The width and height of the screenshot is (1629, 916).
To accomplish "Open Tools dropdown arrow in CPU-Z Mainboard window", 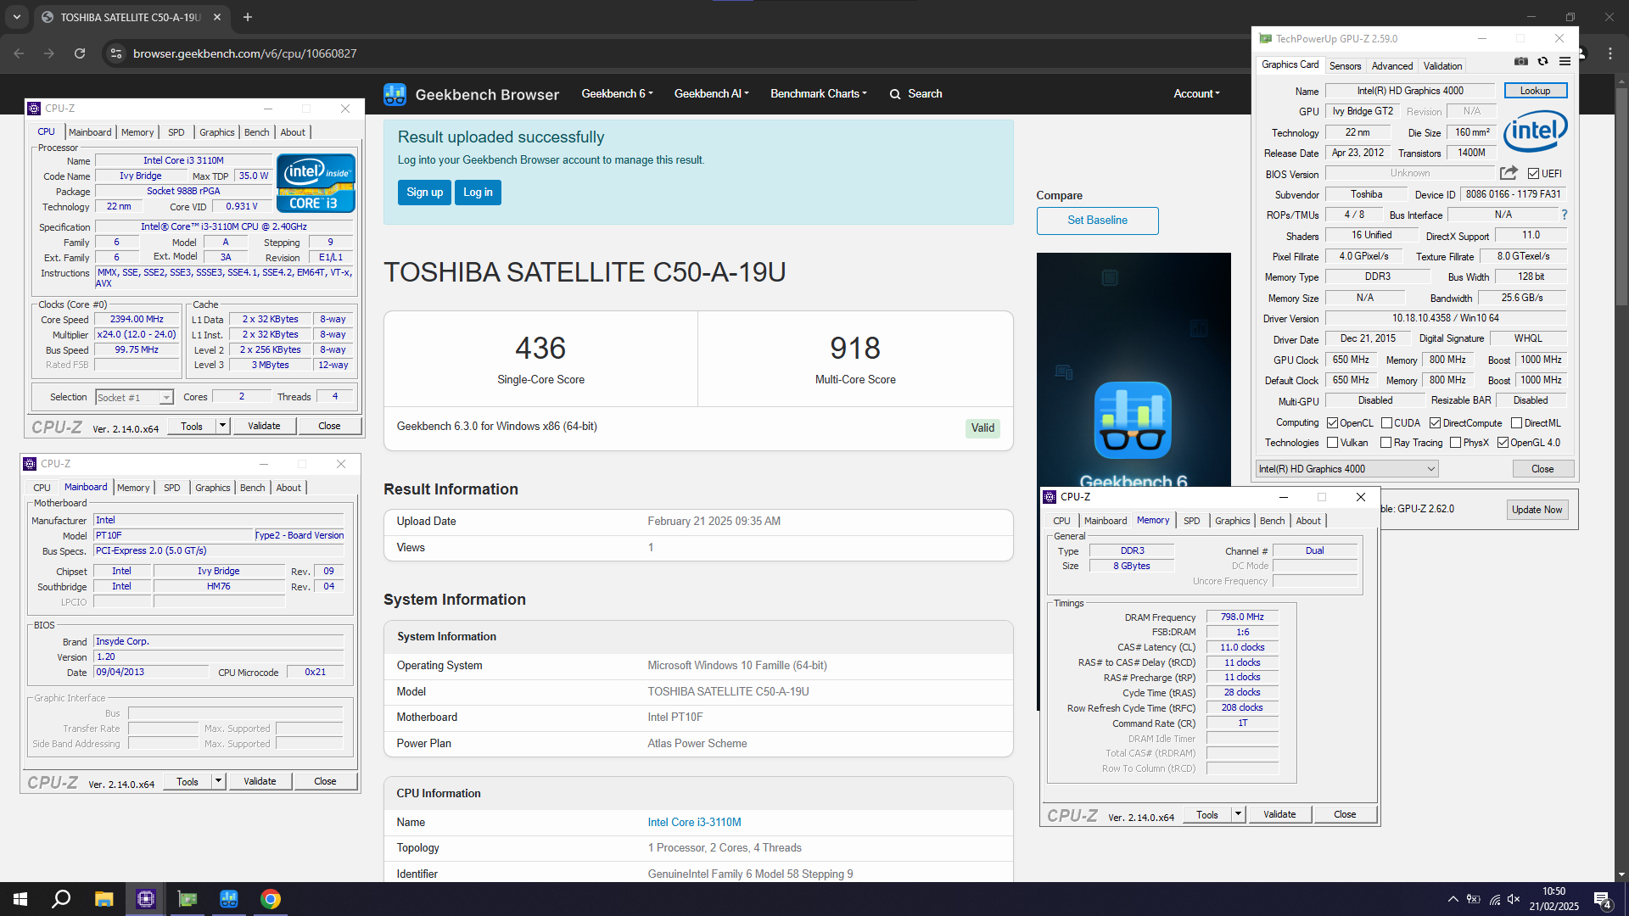I will click(x=218, y=781).
